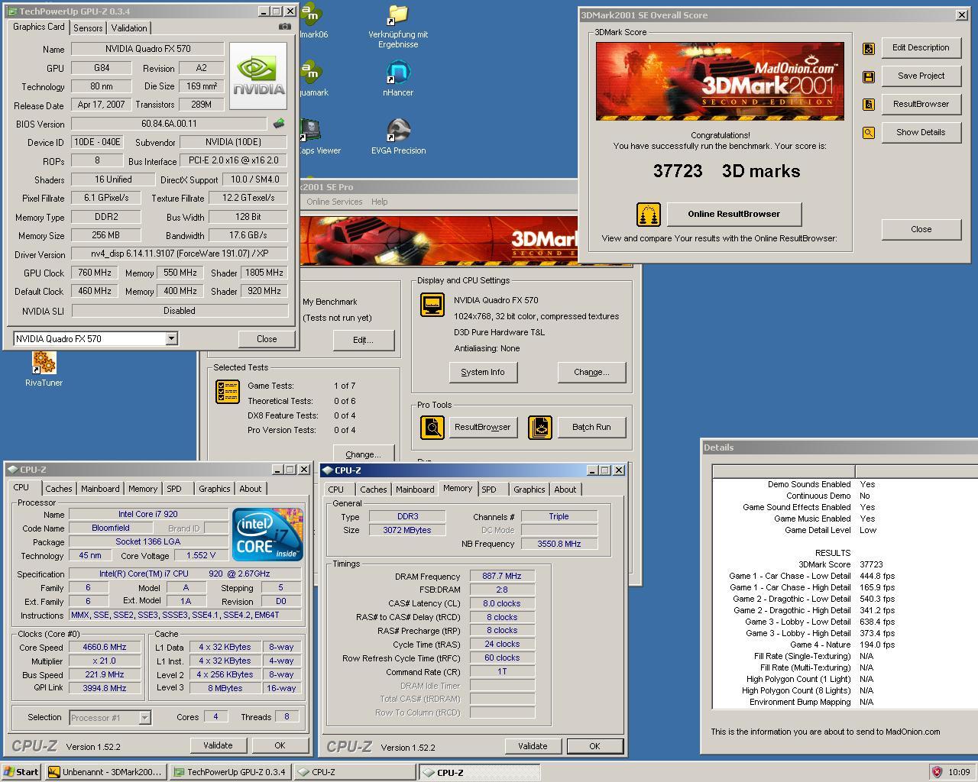
Task: Open SPD tab in right CPU-Z window
Action: pyautogui.click(x=489, y=490)
